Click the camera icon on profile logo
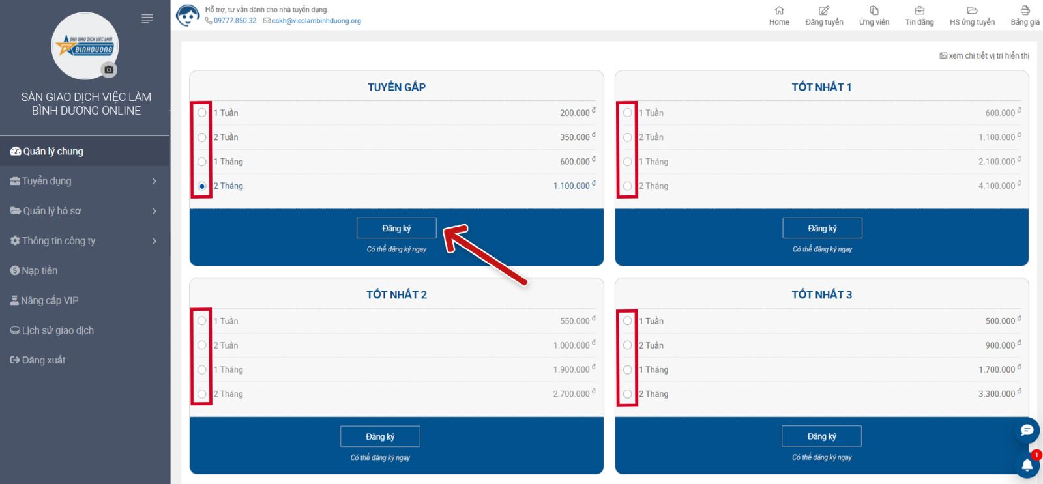The height and width of the screenshot is (484, 1043). [109, 70]
